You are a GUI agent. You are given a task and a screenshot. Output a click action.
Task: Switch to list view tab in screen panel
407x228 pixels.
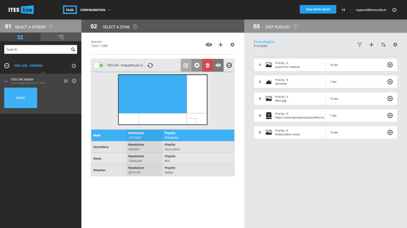coord(61,38)
